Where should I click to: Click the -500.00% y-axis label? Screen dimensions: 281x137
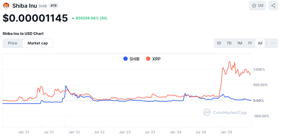(x=261, y=116)
